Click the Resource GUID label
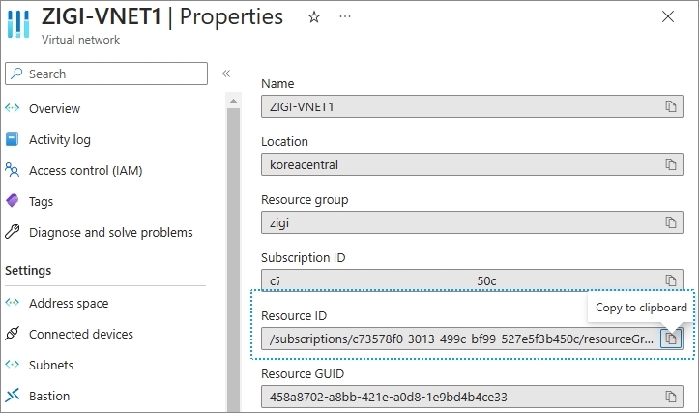 coord(303,373)
